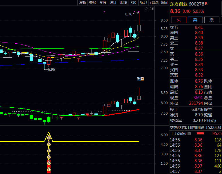Click the 14:56 tick row with volume 460
The image size is (222, 174).
(x=196, y=166)
